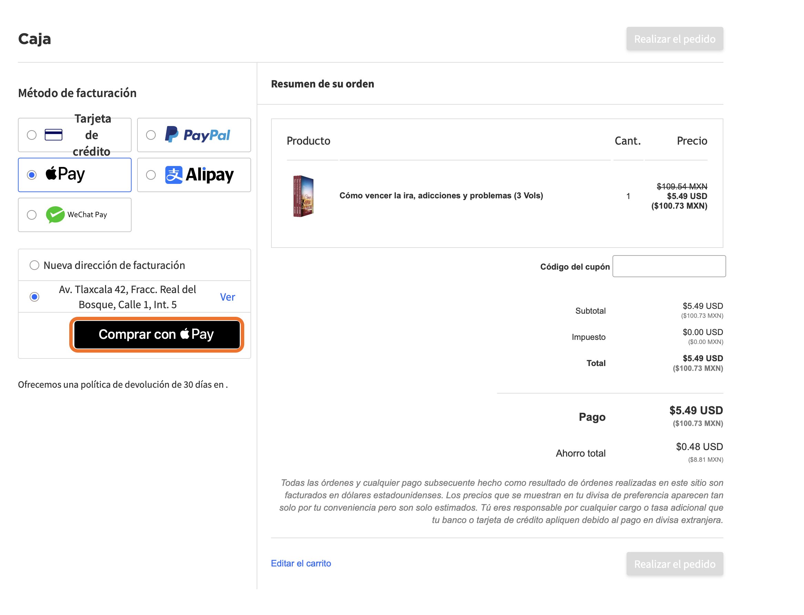The image size is (804, 615).
Task: Click the PayPal logo
Action: point(198,135)
